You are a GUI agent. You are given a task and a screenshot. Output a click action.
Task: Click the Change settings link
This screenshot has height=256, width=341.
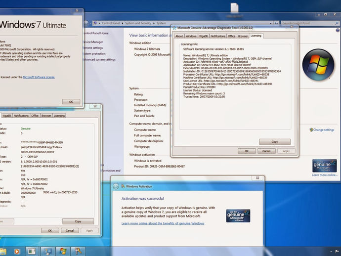pos(324,130)
